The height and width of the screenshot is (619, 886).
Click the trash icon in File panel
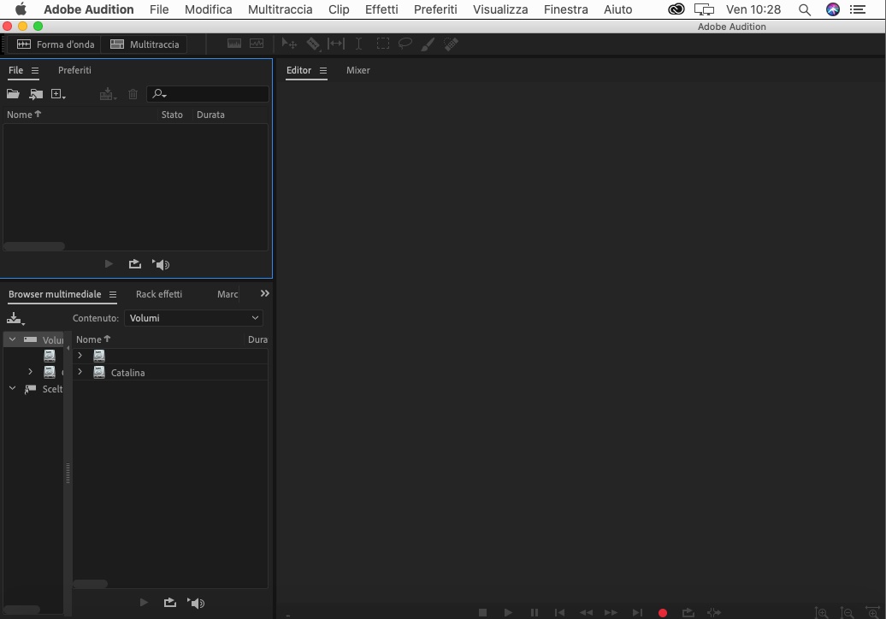pos(133,94)
